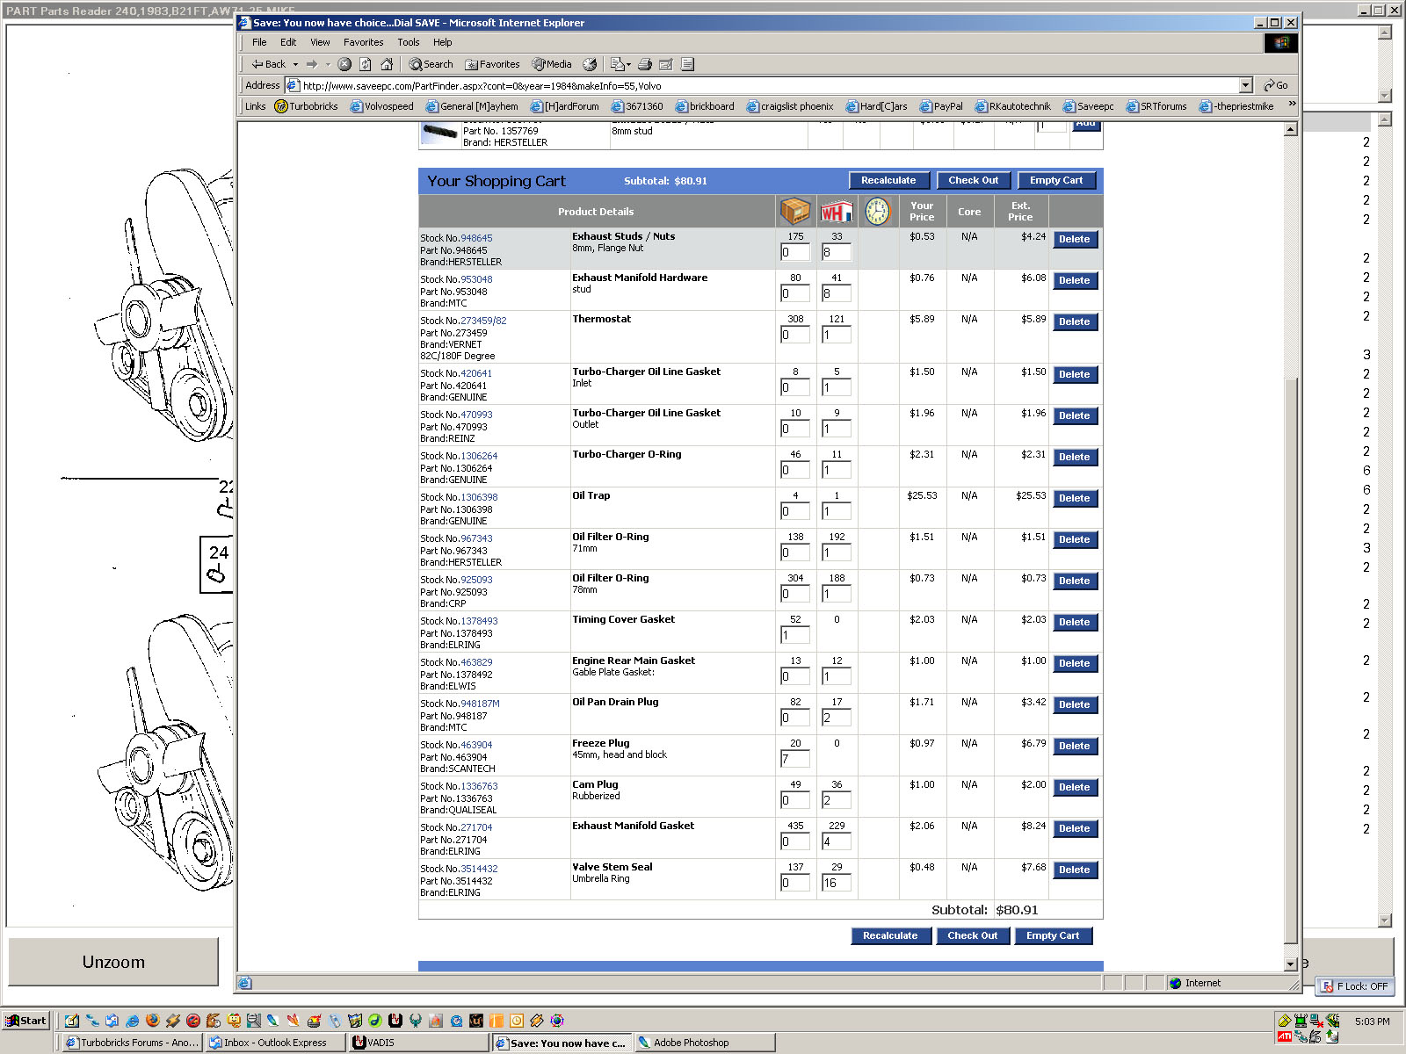
Task: Open the Saveepc link in Links bar
Action: tap(1088, 106)
